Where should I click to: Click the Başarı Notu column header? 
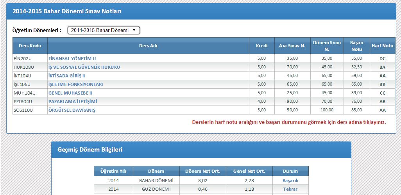[x=356, y=46]
